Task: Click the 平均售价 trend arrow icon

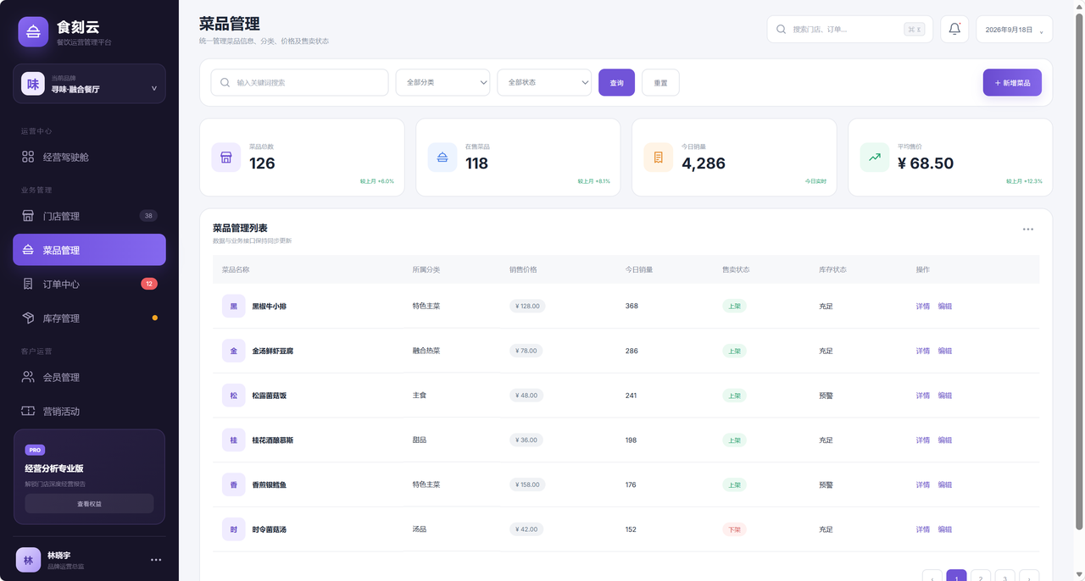Action: click(x=875, y=158)
